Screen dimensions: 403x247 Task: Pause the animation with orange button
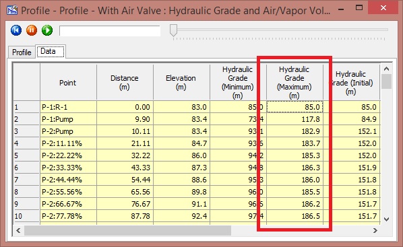[x=32, y=30]
